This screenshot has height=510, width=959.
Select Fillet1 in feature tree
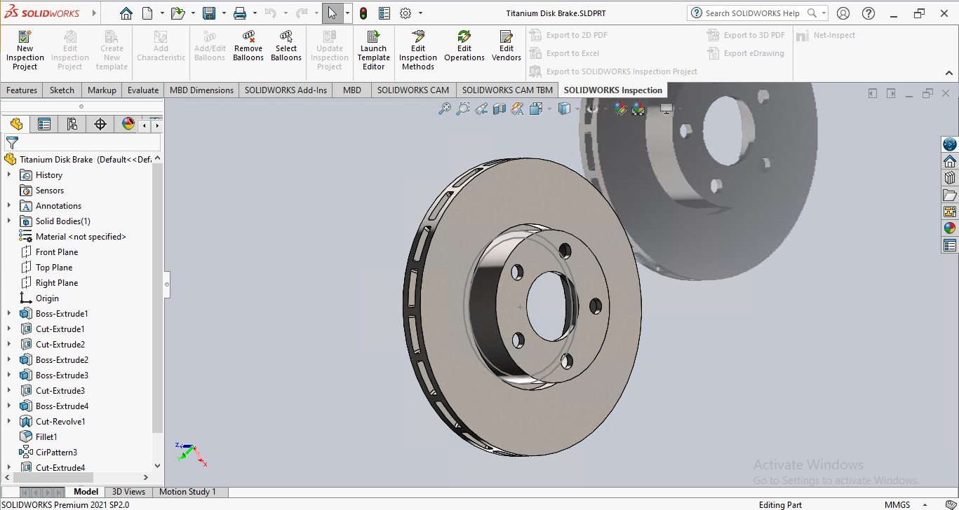[x=46, y=437]
